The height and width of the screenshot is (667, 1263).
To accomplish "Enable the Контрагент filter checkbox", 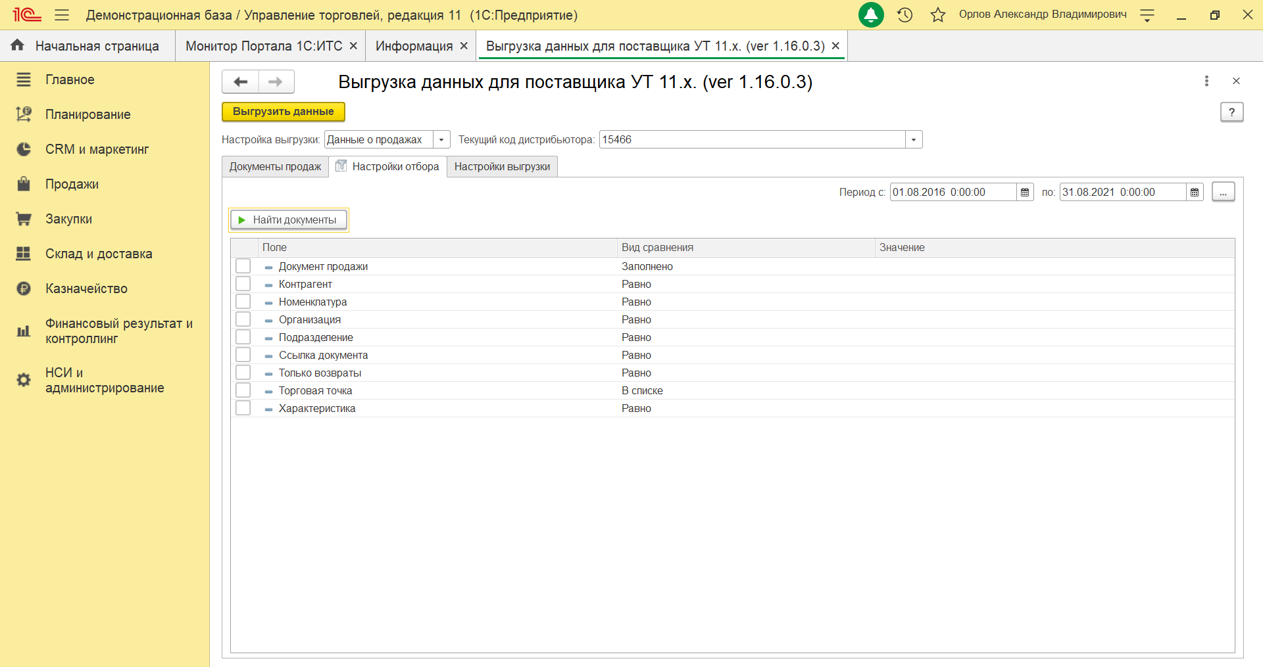I will coord(243,284).
